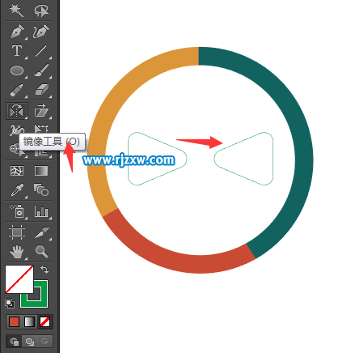This screenshot has height=353, width=338.
Task: Select the Line Segment tool
Action: [41, 51]
